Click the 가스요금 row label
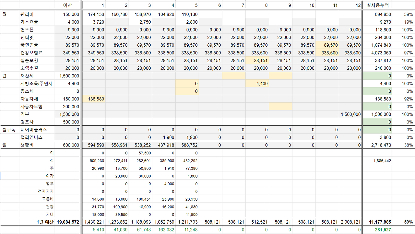Screen dimensions: 415x234 click(29, 22)
